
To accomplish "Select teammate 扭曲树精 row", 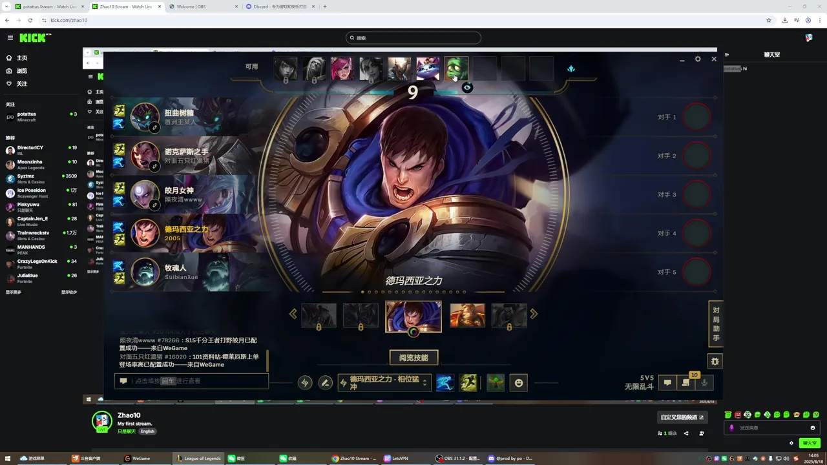I will [184, 117].
